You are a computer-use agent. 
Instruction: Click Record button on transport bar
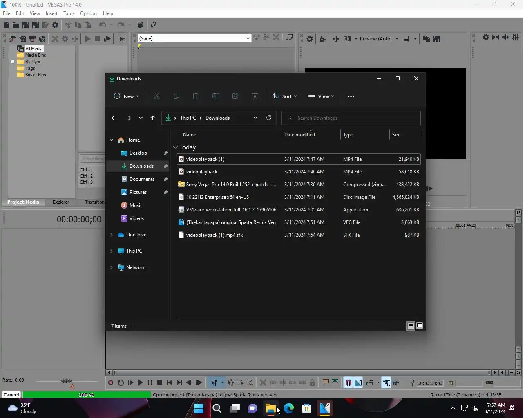click(x=111, y=382)
